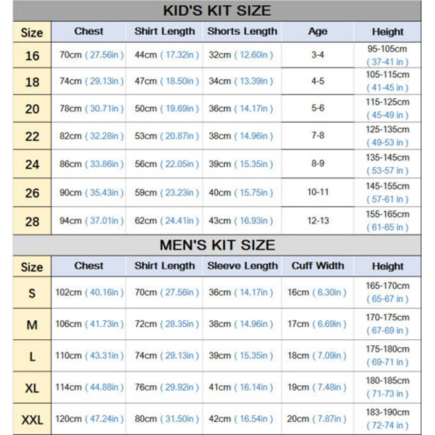Screen dimensions: 435x435
Task: Click the Sleeve Length column header
Action: pos(242,266)
